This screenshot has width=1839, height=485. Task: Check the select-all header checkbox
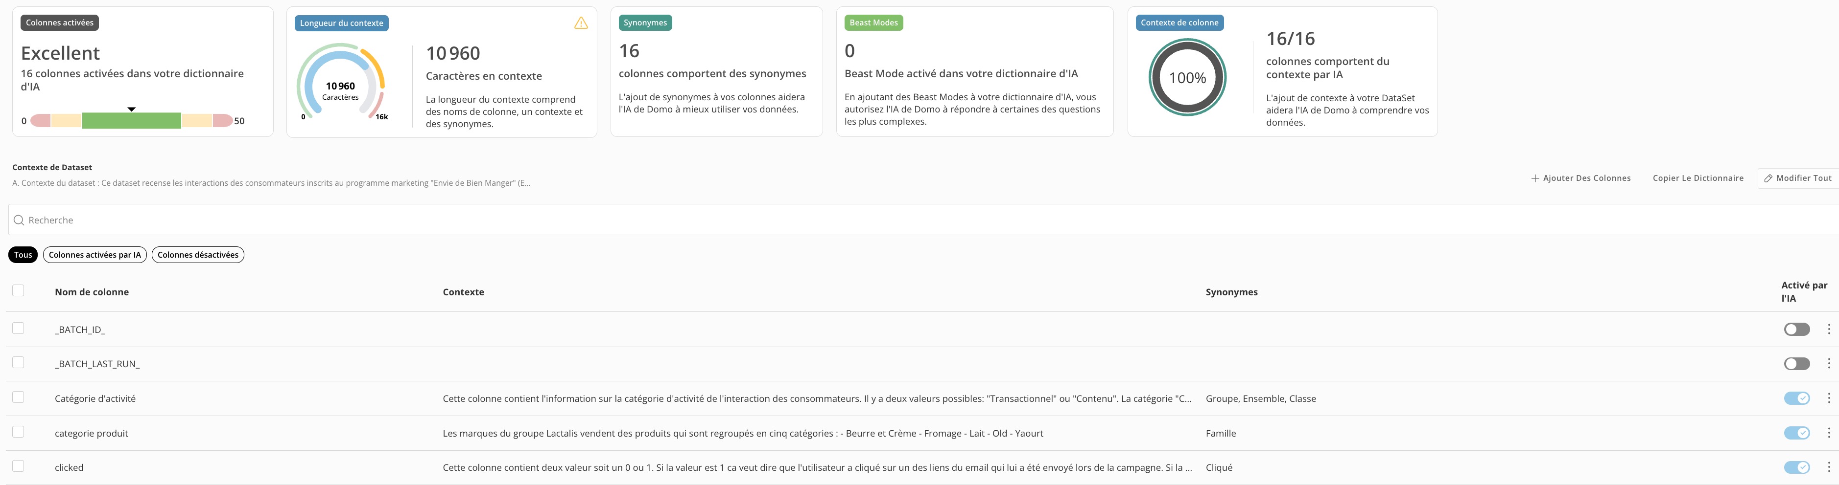(19, 290)
